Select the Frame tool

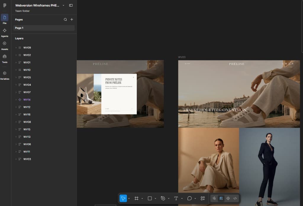coord(136,198)
